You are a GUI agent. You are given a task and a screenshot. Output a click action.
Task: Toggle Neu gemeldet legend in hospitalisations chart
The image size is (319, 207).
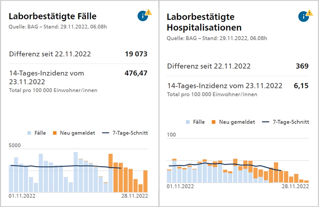tap(233, 122)
